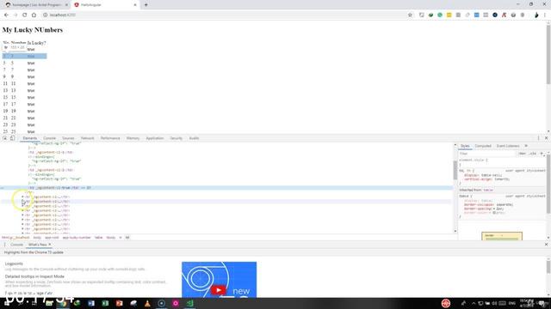Click the Elements panel vertical scrollbar
Screen dimensions: 551x309
[455, 170]
